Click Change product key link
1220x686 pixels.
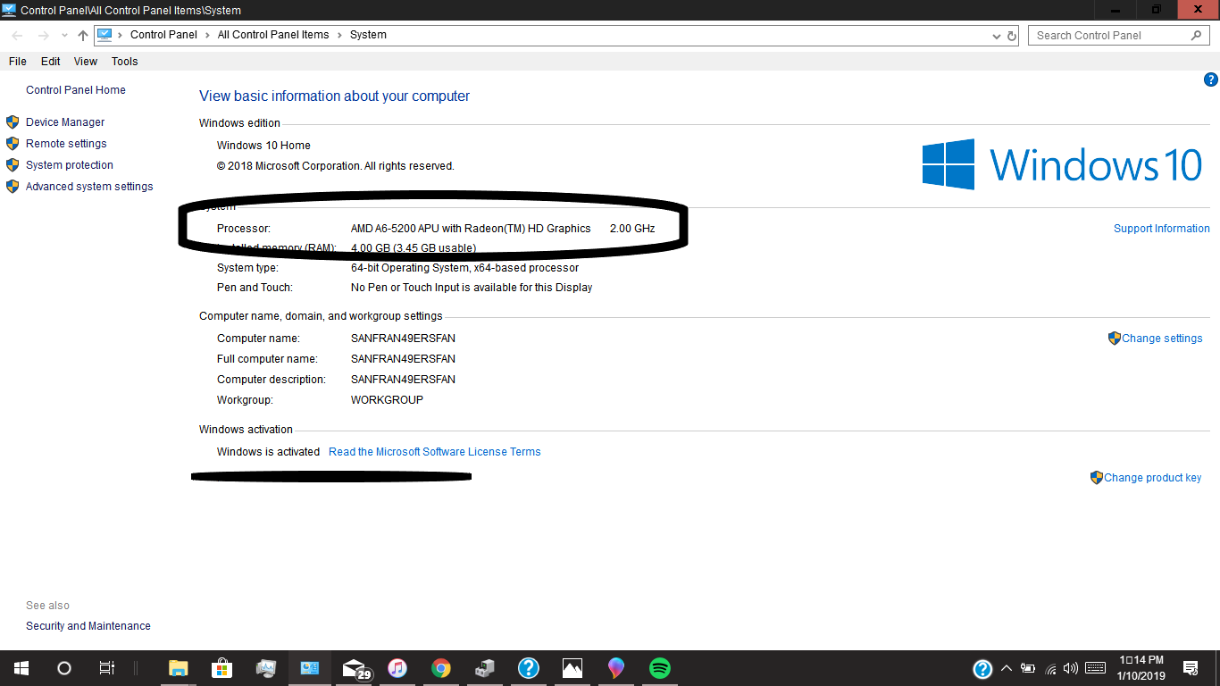[x=1152, y=478]
